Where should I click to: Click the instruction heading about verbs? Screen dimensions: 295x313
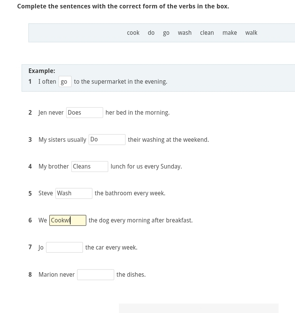[x=123, y=6]
